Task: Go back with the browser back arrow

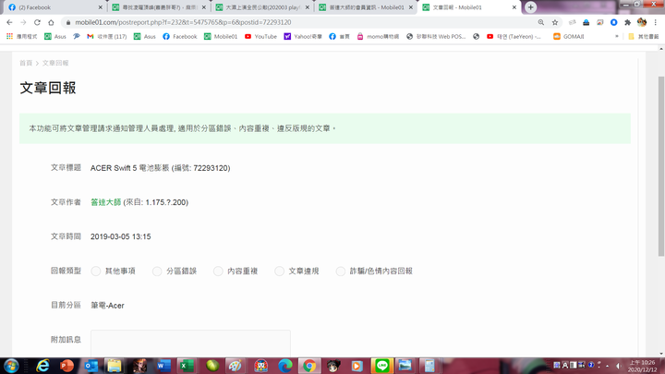Action: pyautogui.click(x=9, y=22)
